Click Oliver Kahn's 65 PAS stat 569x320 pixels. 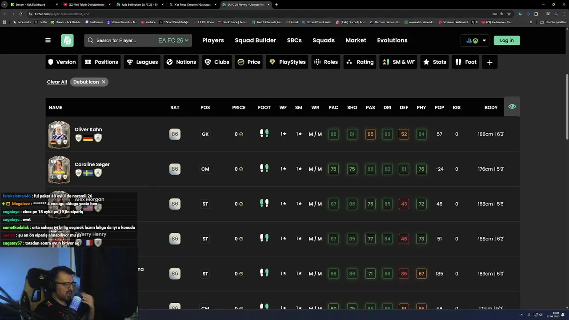[370, 134]
